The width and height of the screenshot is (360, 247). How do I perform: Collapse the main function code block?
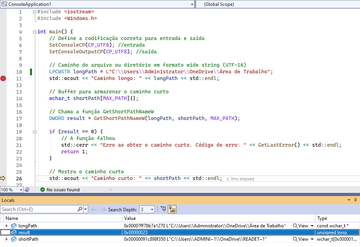point(35,32)
